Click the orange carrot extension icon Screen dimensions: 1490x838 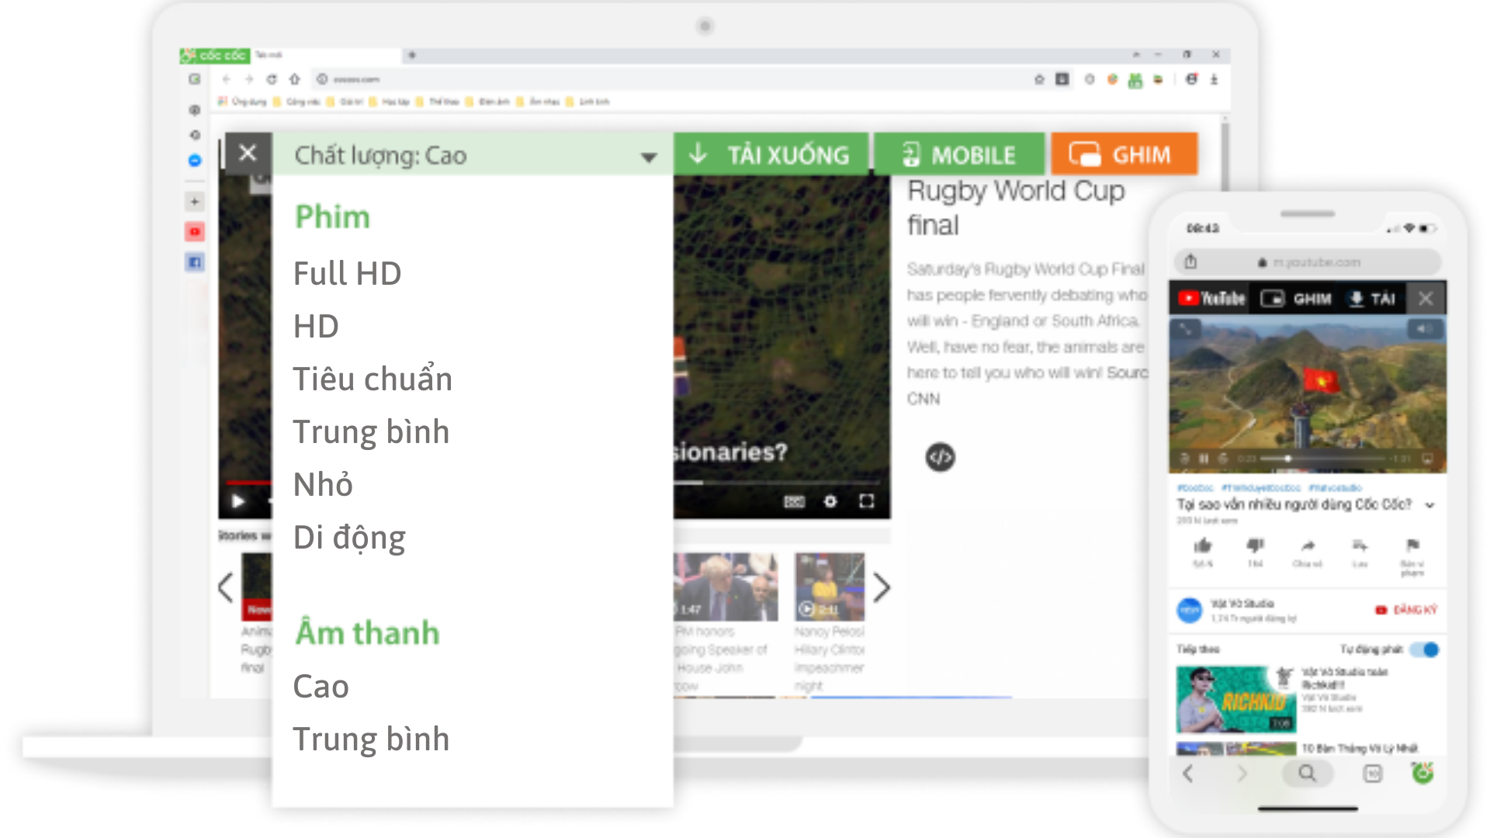(x=1112, y=79)
